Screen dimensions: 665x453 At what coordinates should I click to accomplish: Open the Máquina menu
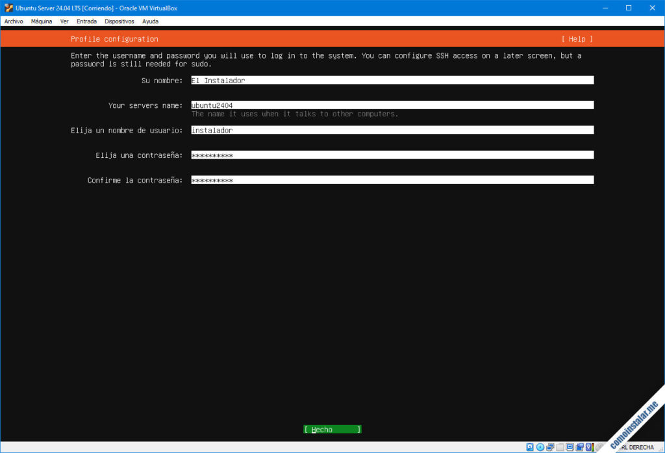42,21
